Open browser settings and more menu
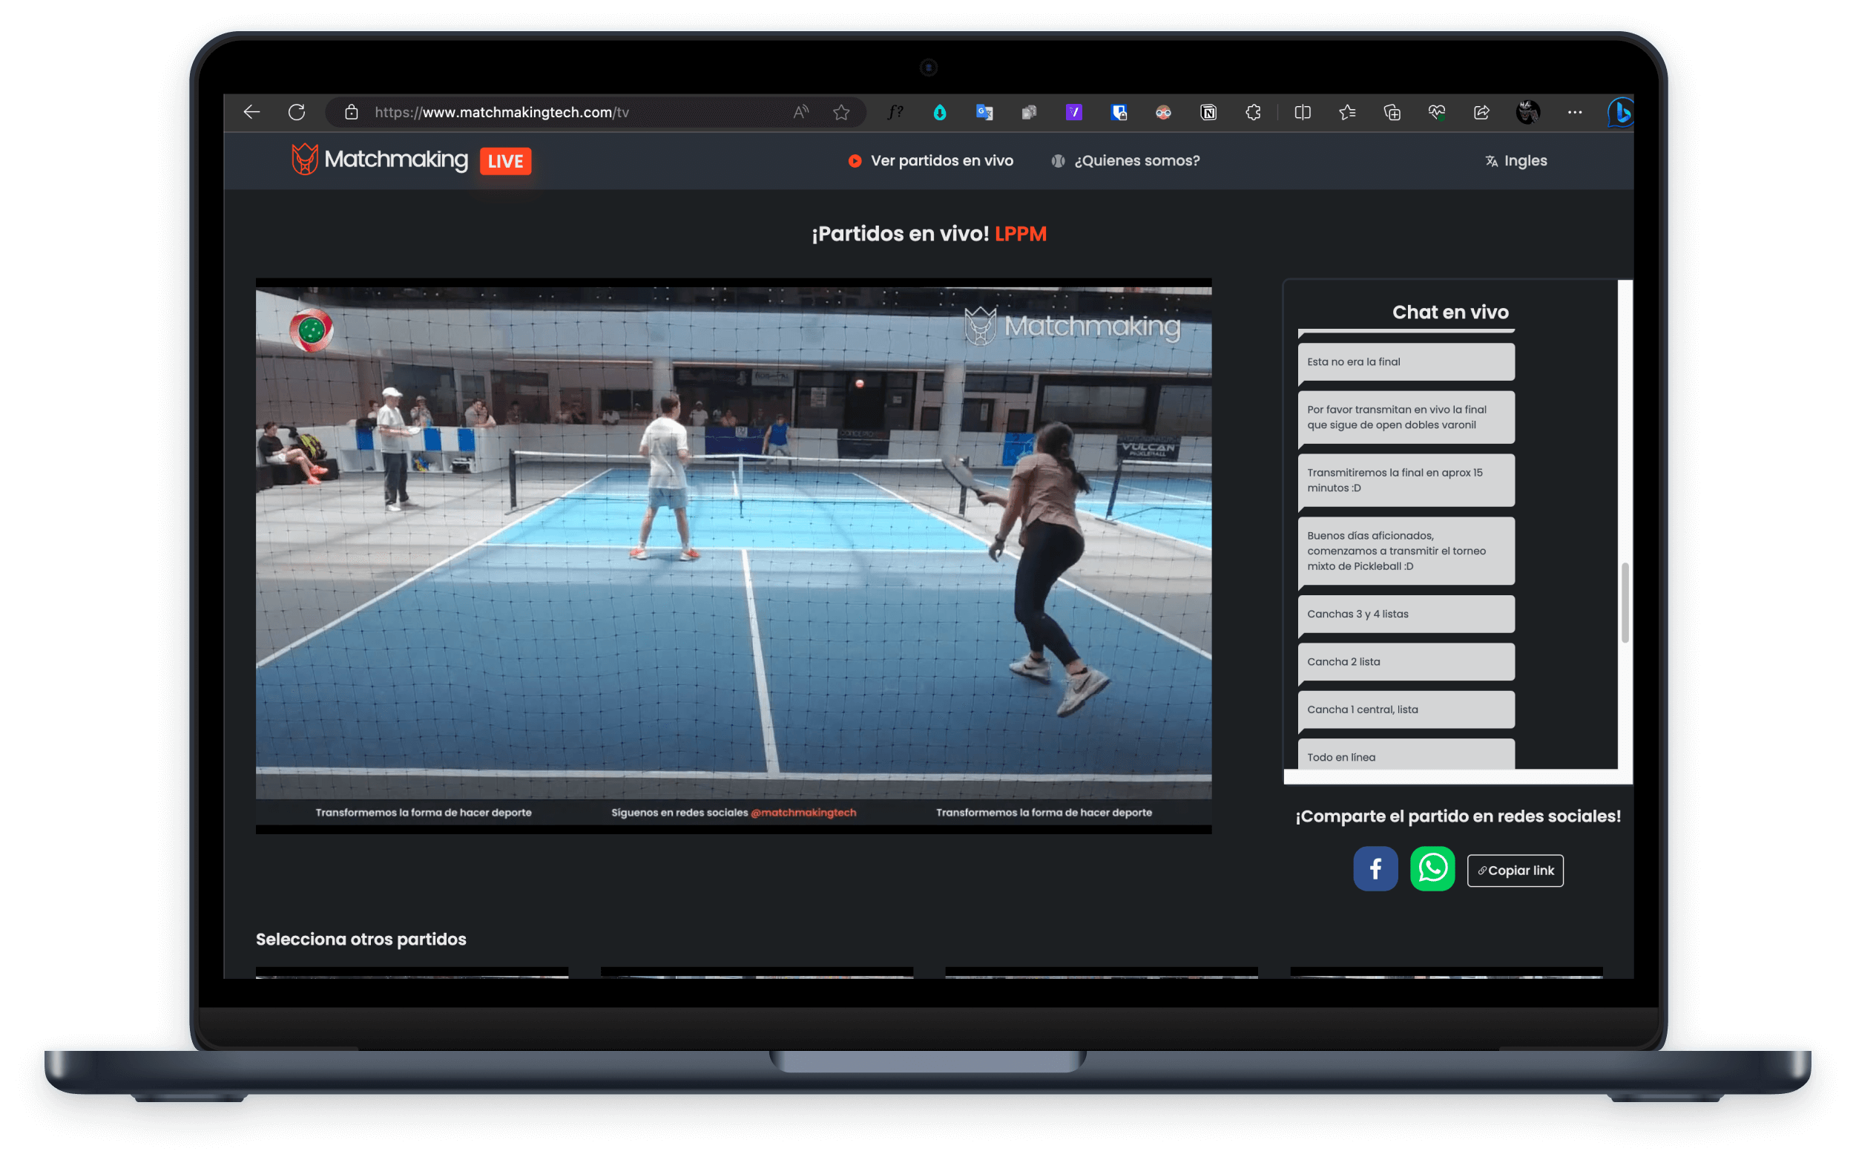Viewport: 1856px width, 1160px height. 1575,112
